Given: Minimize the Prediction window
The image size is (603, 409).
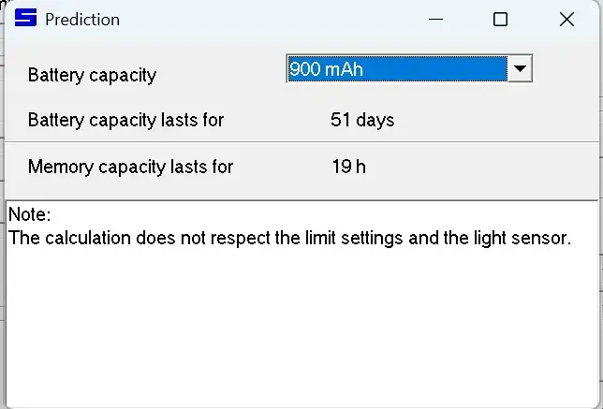Looking at the screenshot, I should tap(436, 19).
